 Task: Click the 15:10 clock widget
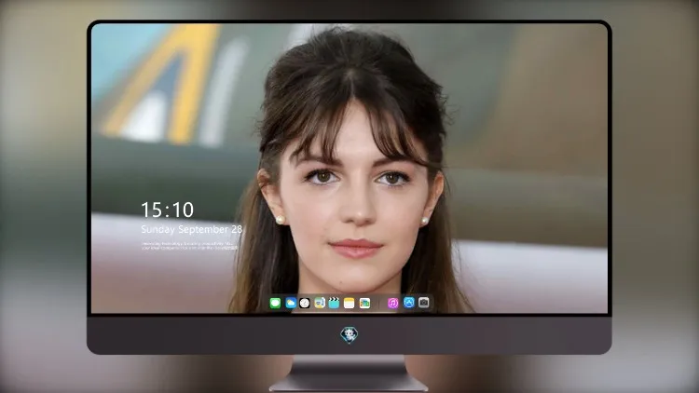[x=167, y=210]
